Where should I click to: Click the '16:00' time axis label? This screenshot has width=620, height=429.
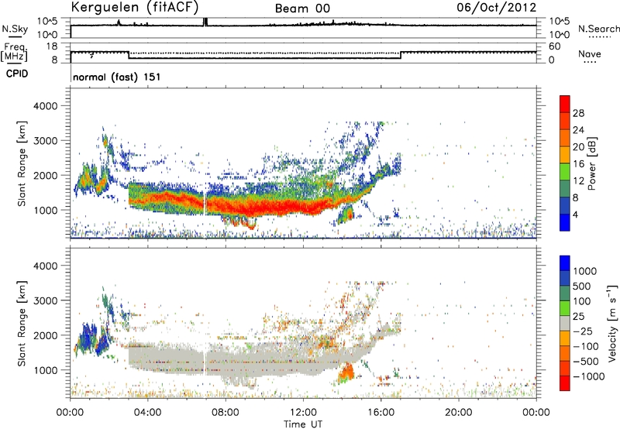[381, 413]
